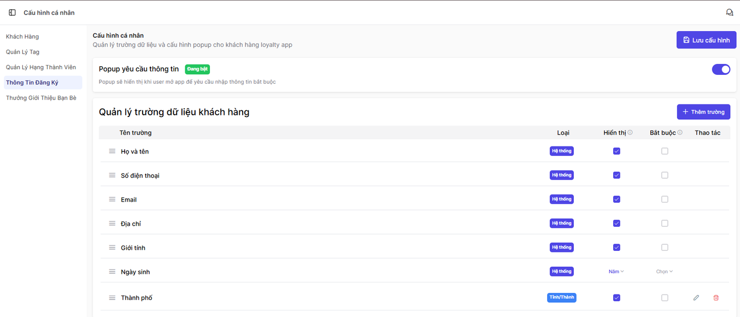Click the Đang bật status badge
740x317 pixels.
pyautogui.click(x=197, y=69)
